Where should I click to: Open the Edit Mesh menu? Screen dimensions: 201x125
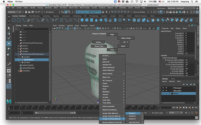point(63,8)
